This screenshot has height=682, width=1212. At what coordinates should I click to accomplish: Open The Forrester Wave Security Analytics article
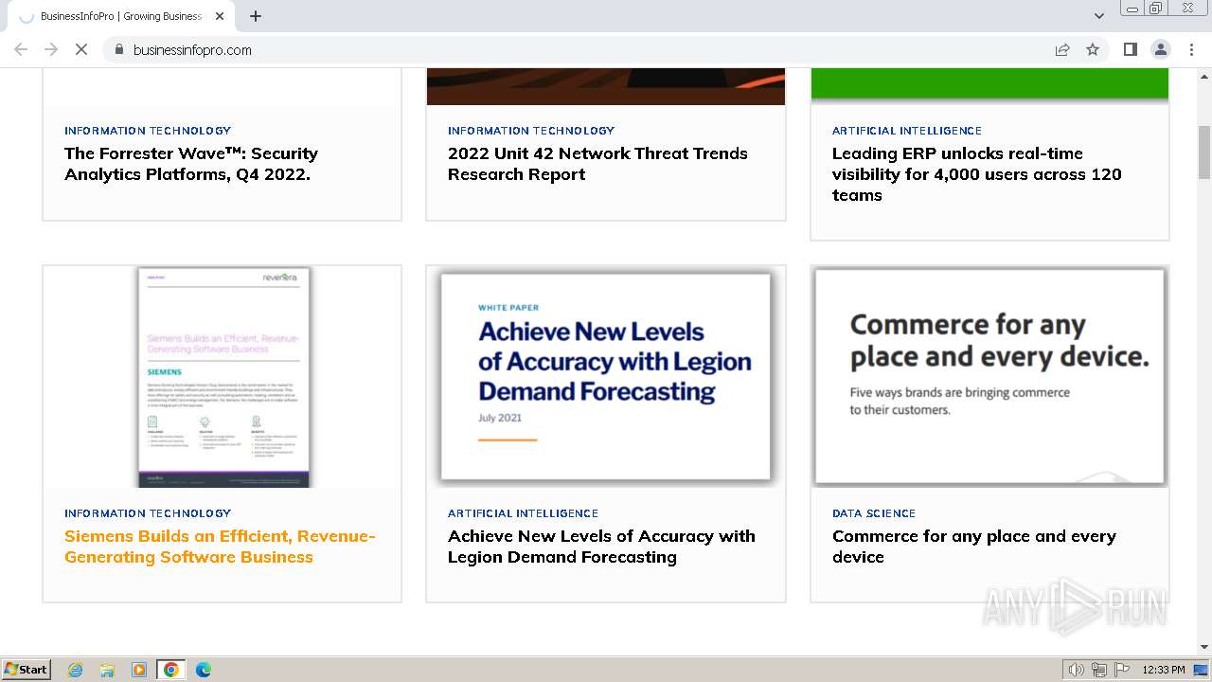click(x=191, y=164)
